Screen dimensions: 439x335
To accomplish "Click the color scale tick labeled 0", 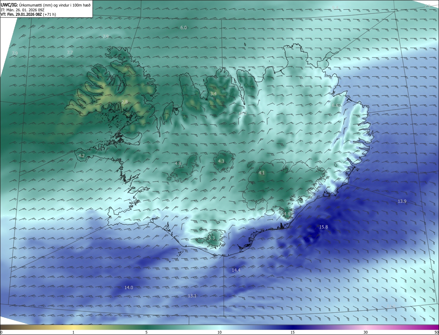I will point(1,332).
